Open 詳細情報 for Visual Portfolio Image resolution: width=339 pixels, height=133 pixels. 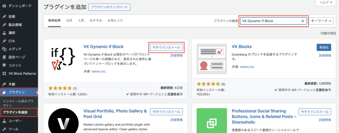pos(177,120)
